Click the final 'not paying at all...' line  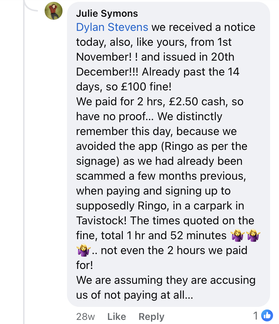click(135, 295)
